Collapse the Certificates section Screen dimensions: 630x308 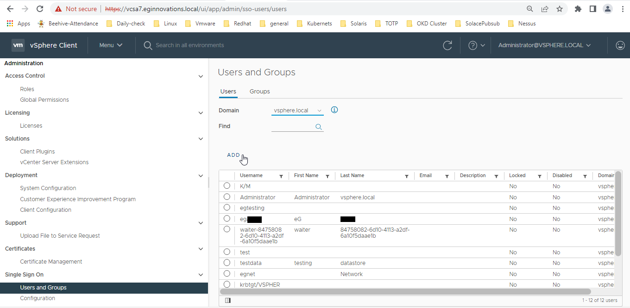point(201,249)
